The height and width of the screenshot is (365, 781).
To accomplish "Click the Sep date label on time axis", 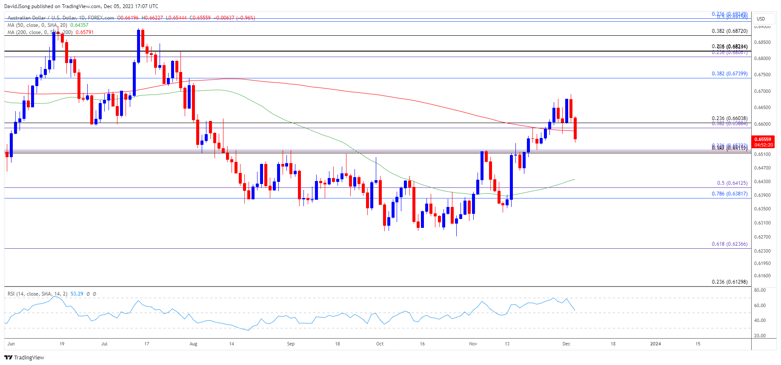I will (291, 344).
